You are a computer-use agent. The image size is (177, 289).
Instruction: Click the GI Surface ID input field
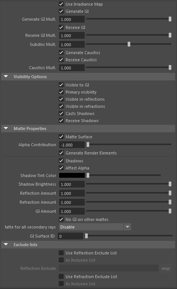click(70, 236)
